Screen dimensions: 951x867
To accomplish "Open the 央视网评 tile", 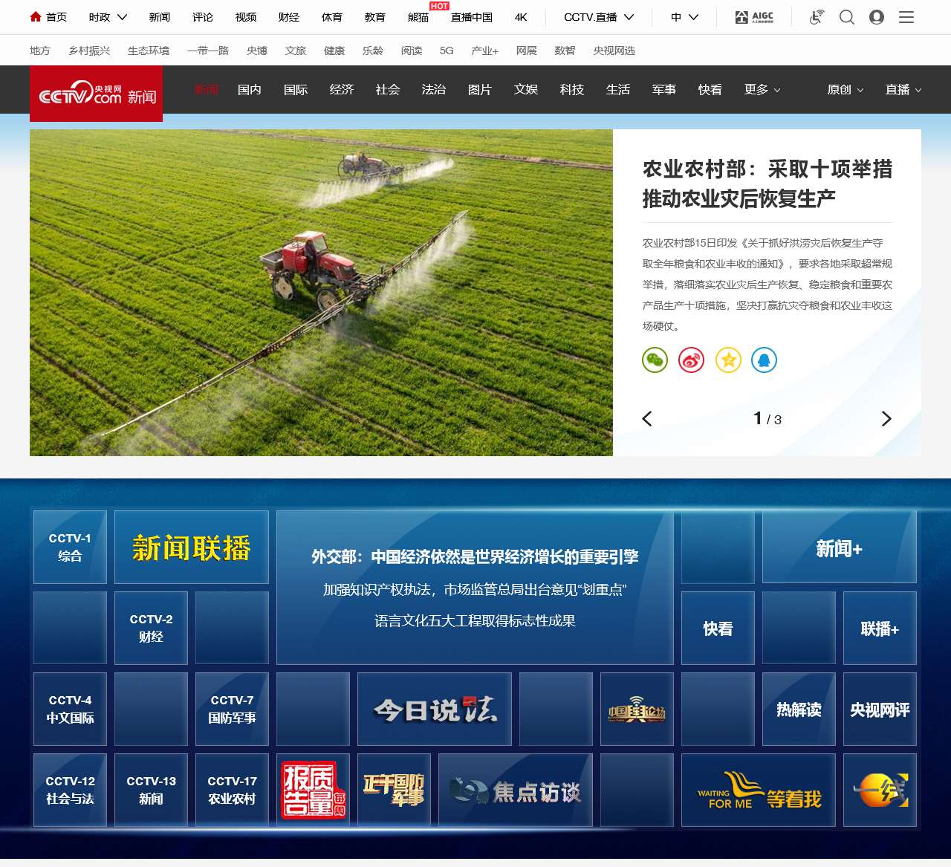I will [x=880, y=709].
